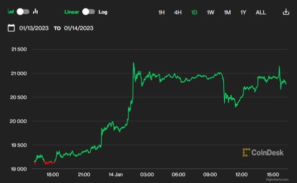Click the 06:00 x-axis label
Viewport: 297px width, 183px height.
click(179, 174)
